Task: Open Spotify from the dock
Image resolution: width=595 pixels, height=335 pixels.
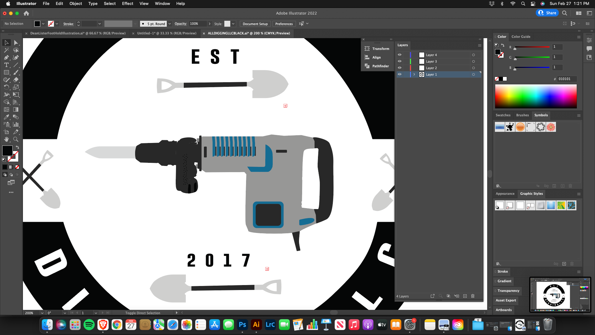Action: (x=89, y=325)
